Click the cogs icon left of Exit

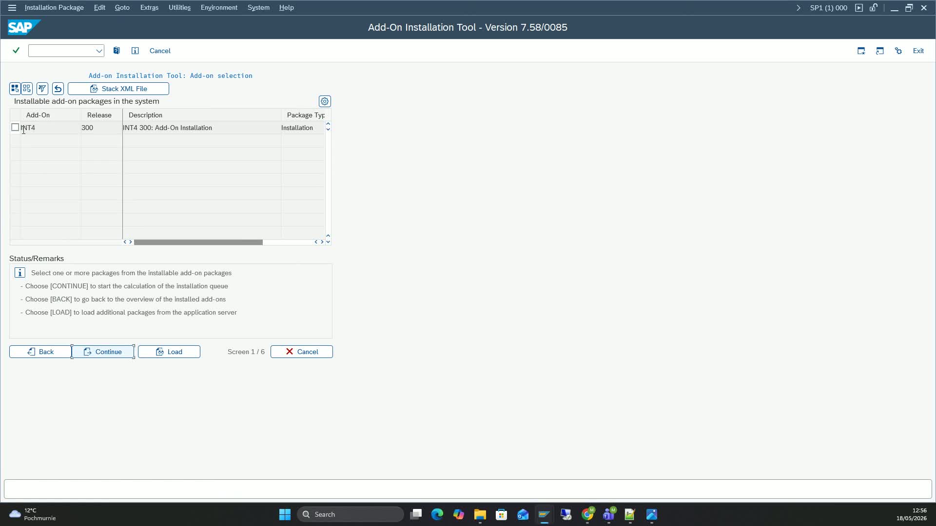click(x=898, y=51)
